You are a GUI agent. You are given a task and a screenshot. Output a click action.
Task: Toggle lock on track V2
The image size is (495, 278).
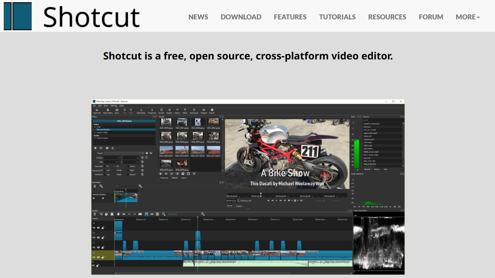(x=103, y=248)
